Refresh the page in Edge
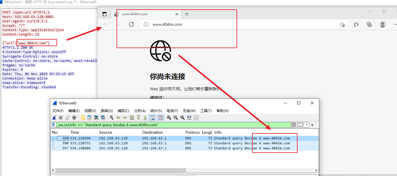The image size is (397, 176). [131, 24]
